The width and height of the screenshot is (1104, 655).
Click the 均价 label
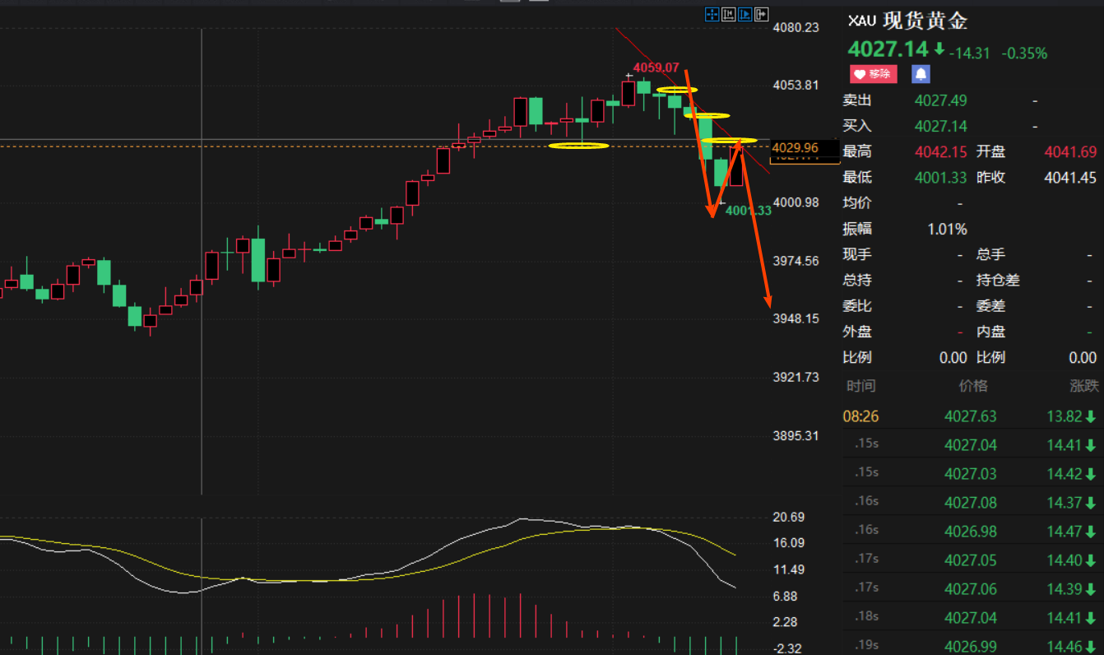(x=857, y=203)
